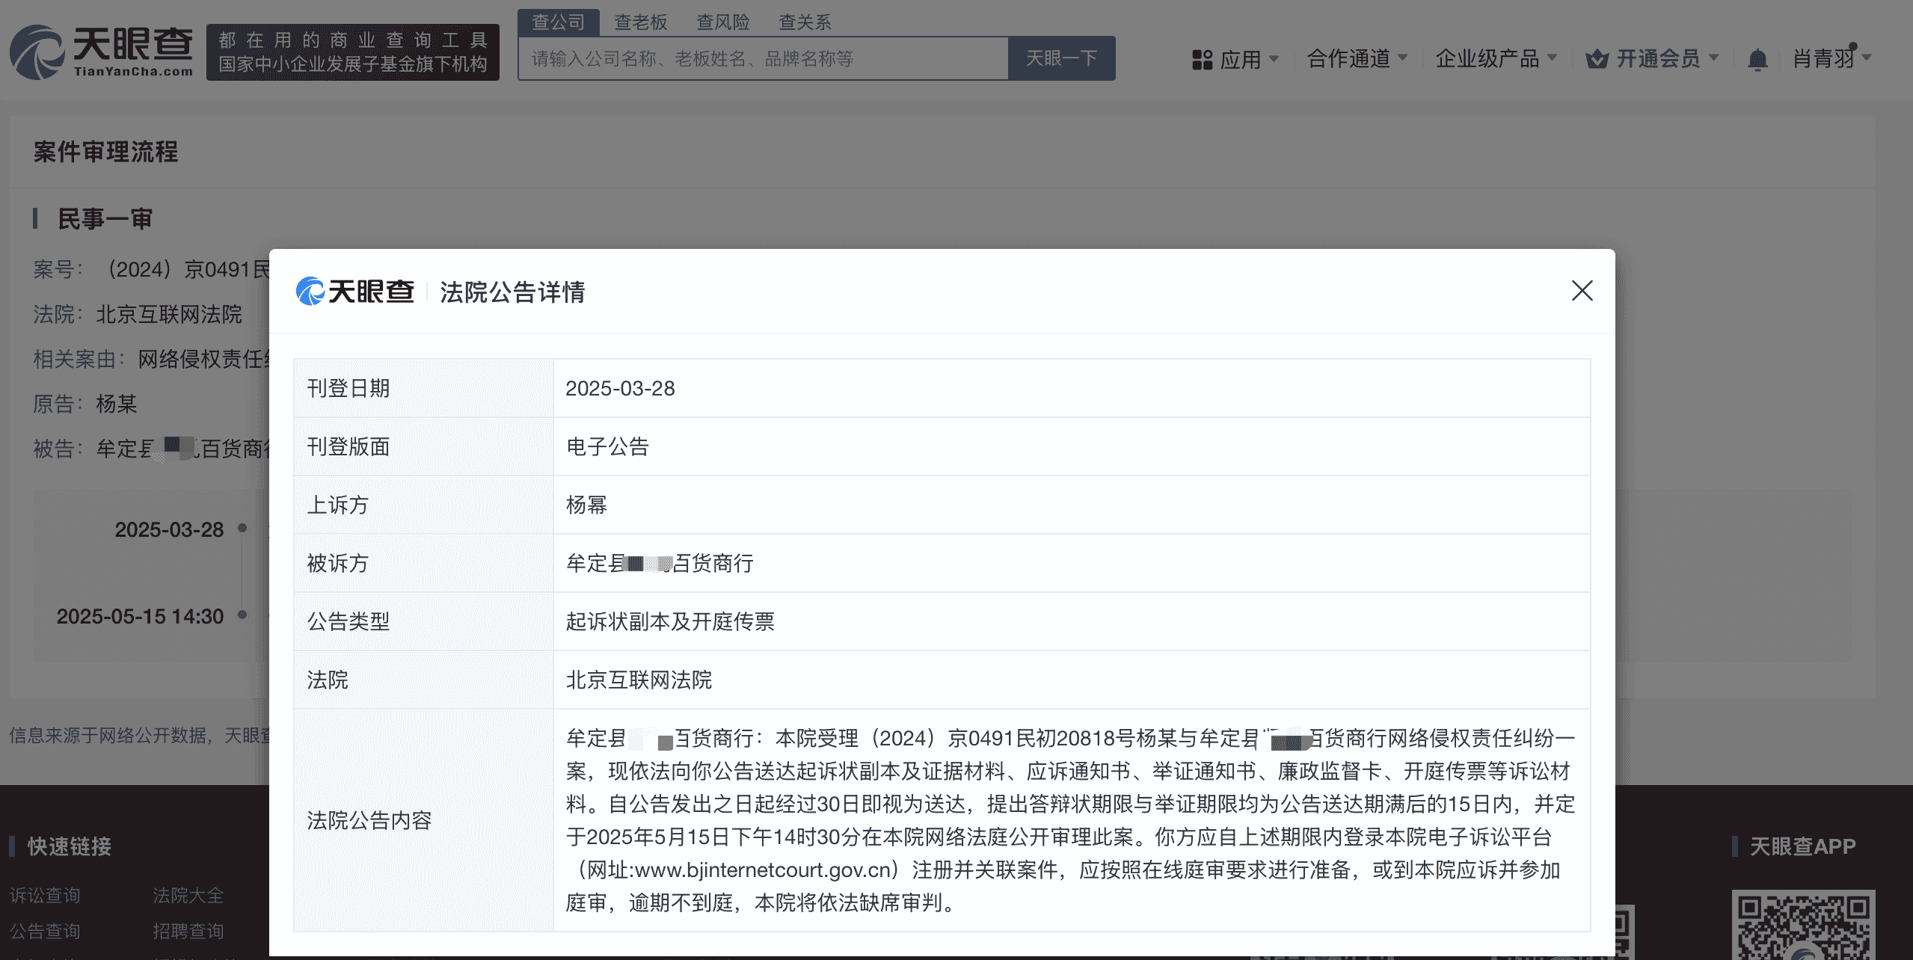This screenshot has width=1913, height=960.
Task: Click the 天眼查 logo in the dialog header
Action: [354, 292]
